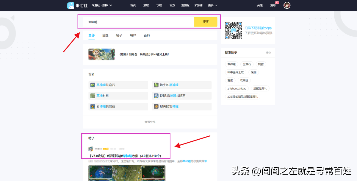This screenshot has width=357, height=181.
Task: Click the 岩神瞳共鸣石 wiki icon
Action: (x=93, y=107)
